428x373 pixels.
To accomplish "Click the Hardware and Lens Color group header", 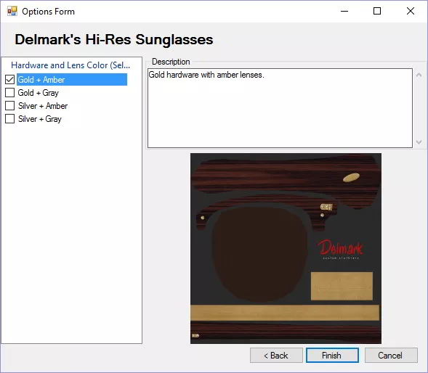I will 70,65.
